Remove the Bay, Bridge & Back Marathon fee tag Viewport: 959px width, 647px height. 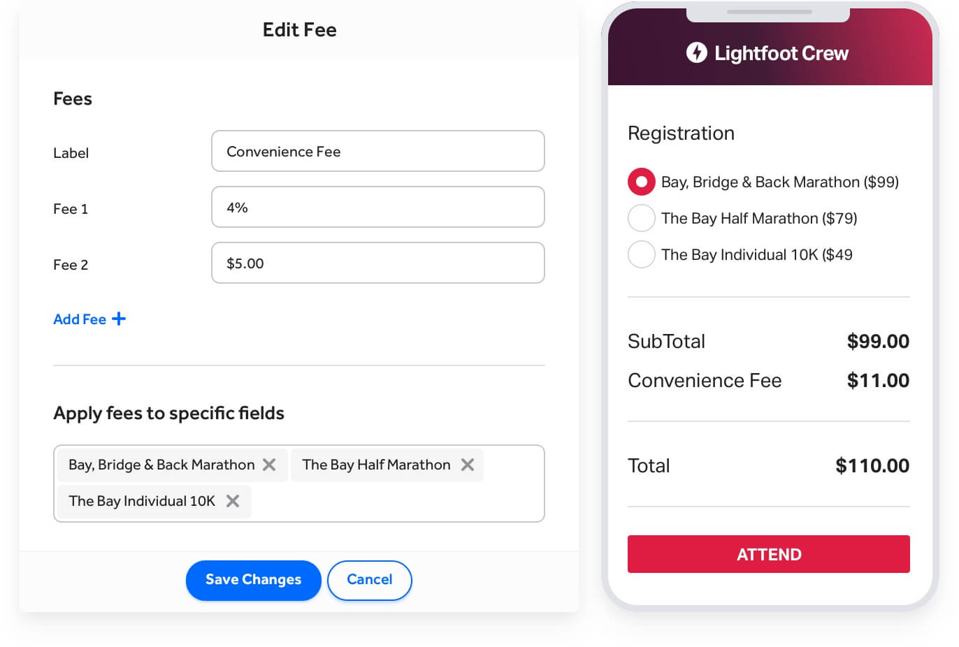coord(270,465)
